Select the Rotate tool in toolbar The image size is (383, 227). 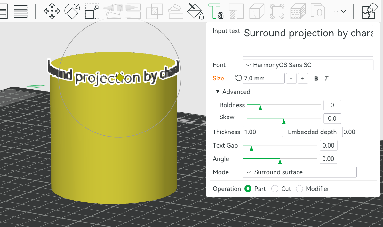click(x=72, y=11)
